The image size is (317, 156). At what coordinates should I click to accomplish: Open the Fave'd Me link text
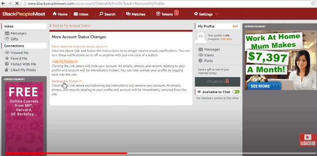pyautogui.click(x=19, y=58)
